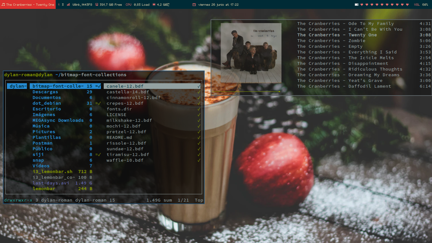432x243 pixels.
Task: Click network name Wilink_1443F8
Action: pos(82,5)
